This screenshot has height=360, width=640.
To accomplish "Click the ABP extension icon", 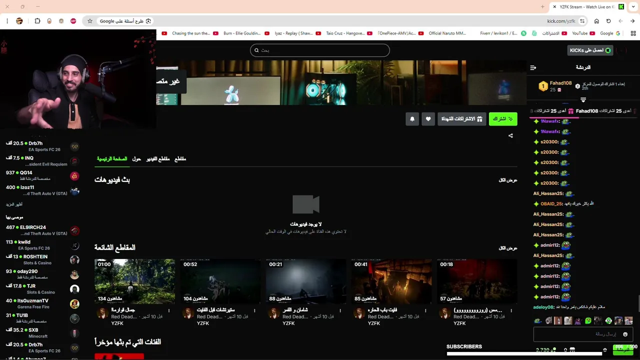I will (x=73, y=21).
